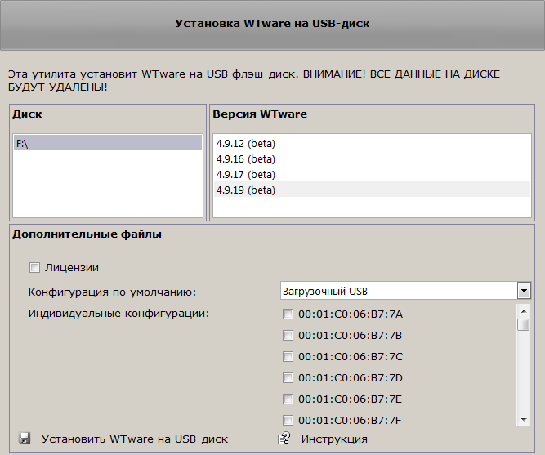Toggle the 00:01:C0:06:B7:7F checkbox
The width and height of the screenshot is (545, 455).
coord(288,420)
